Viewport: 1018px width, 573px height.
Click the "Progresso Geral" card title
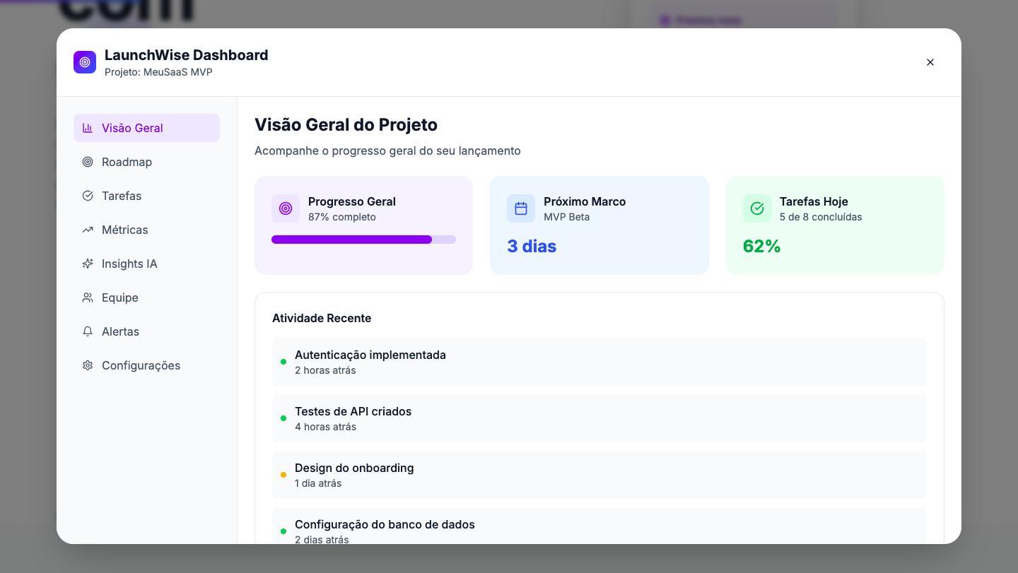[x=352, y=201]
